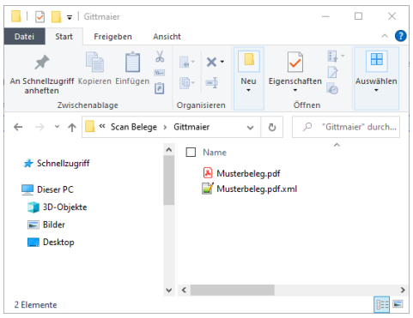Pin to Schnellzugriff using the pin icon
Screen dimensions: 413x318
[42, 62]
